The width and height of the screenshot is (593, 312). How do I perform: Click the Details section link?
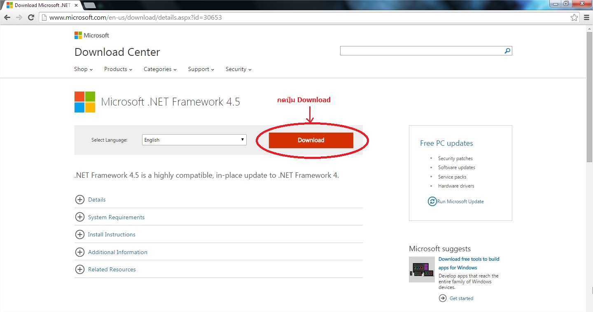pos(97,200)
